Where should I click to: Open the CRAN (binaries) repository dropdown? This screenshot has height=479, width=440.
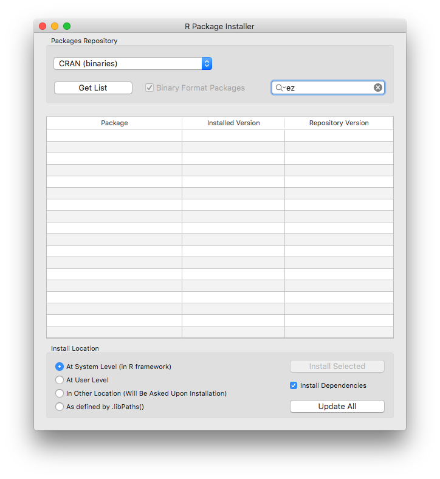[x=133, y=64]
